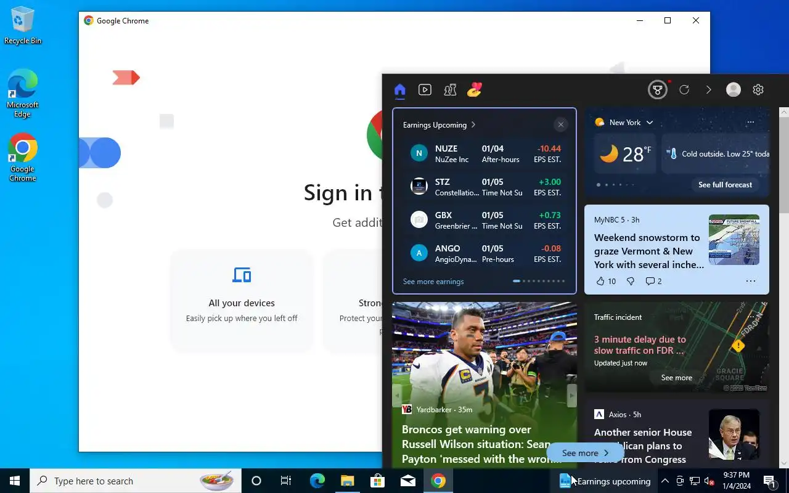
Task: Minimize the Google Chrome window
Action: pyautogui.click(x=639, y=20)
